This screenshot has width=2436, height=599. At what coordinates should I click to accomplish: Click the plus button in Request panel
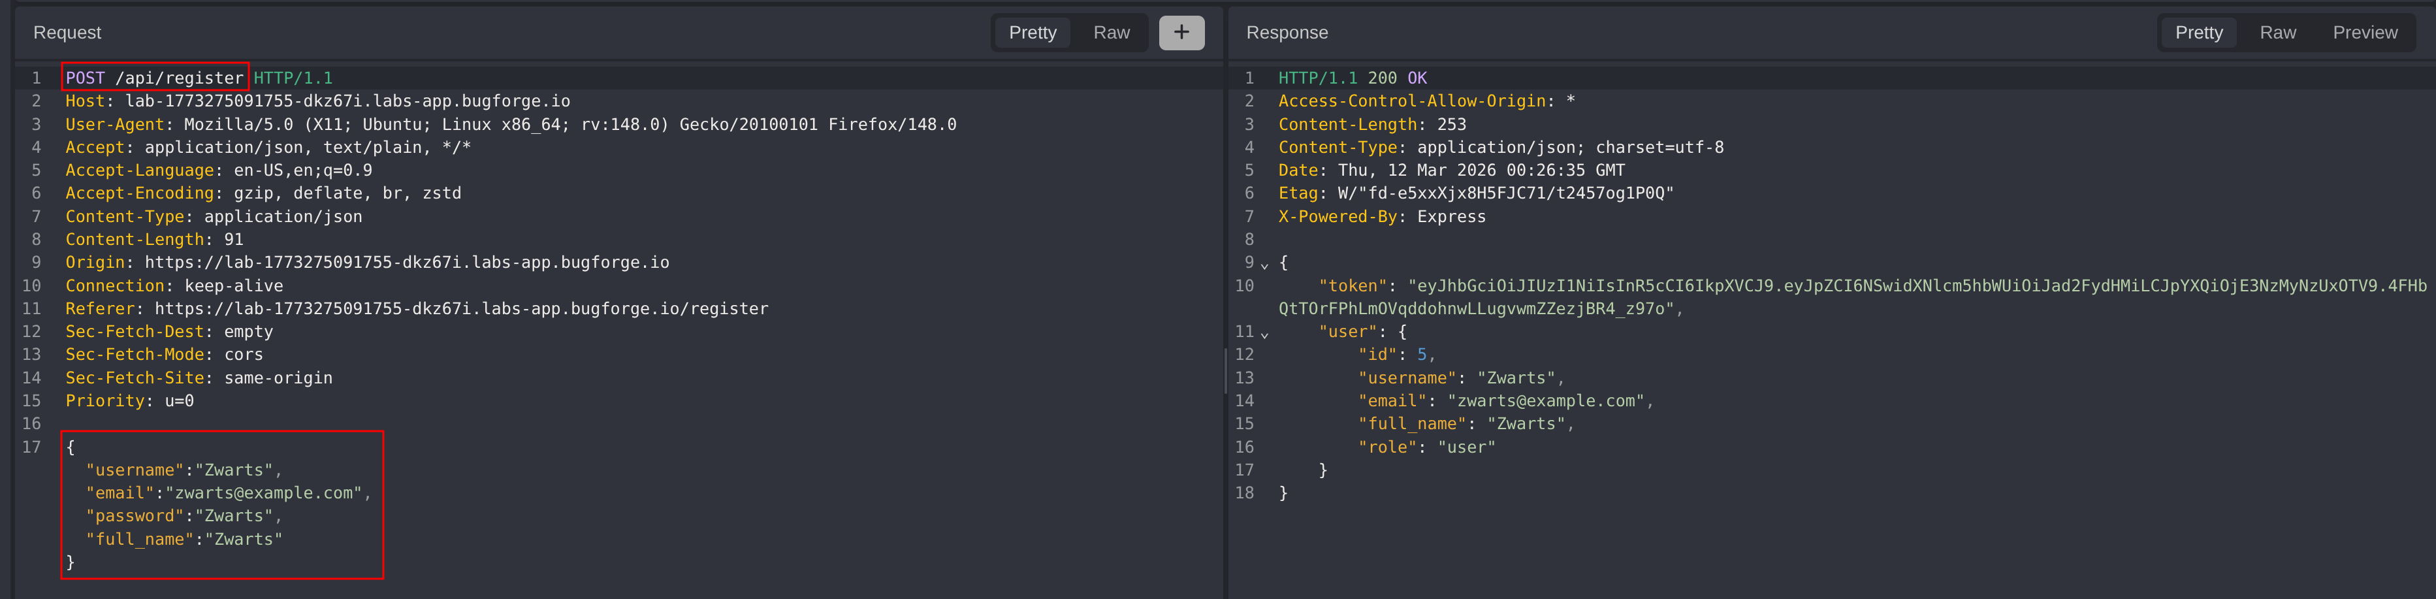pos(1181,32)
